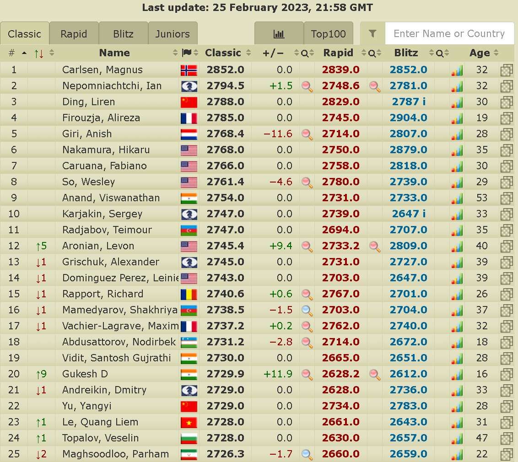Sort by the country flag column header
Viewport: 518px width, 462px height.
click(x=189, y=53)
